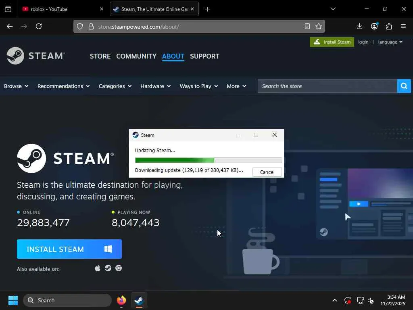Screen dimensions: 413x310
Task: Cancel the Steam update download
Action: pyautogui.click(x=267, y=172)
